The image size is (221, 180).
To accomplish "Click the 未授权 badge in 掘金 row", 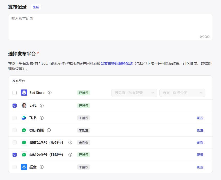I will click(x=84, y=167).
